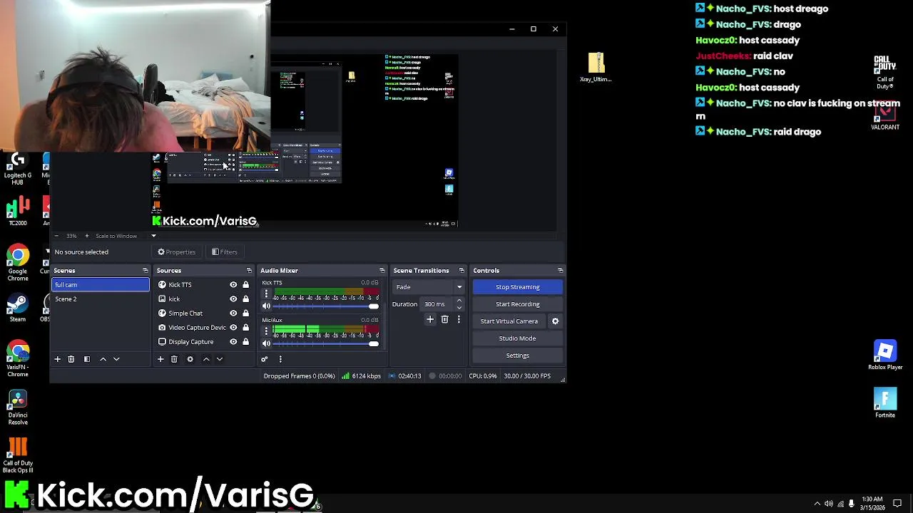Screen dimensions: 913x513
Task: Adjust Mic/Aux volume slider
Action: point(325,343)
